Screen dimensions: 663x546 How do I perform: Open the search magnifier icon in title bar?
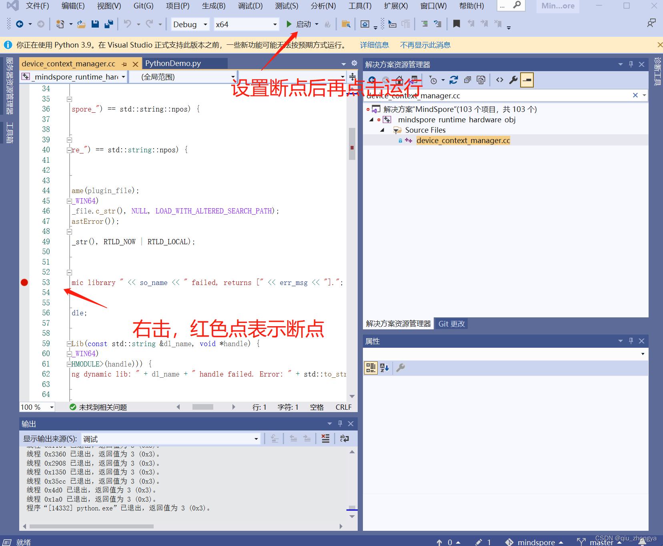pyautogui.click(x=517, y=5)
